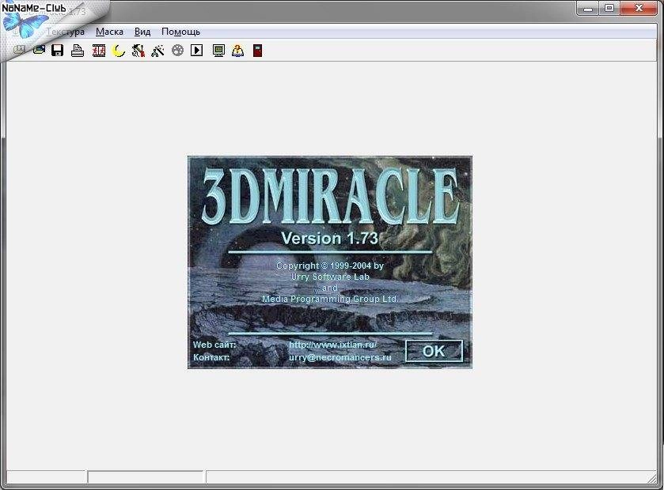Click the red exit door icon
The width and height of the screenshot is (664, 490).
coord(257,51)
